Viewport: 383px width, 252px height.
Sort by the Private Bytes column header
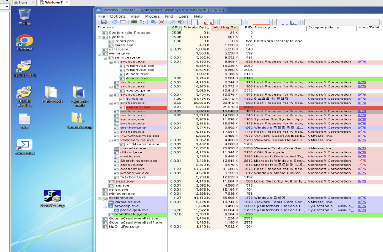196,28
